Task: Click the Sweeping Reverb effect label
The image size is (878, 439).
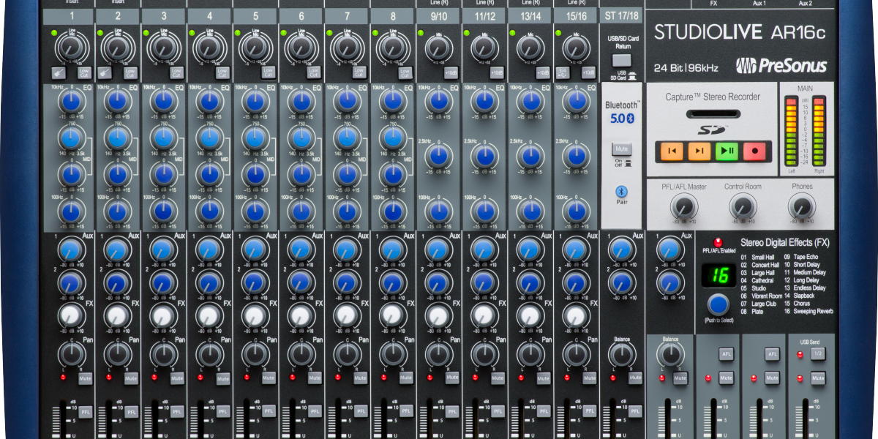Action: point(813,311)
